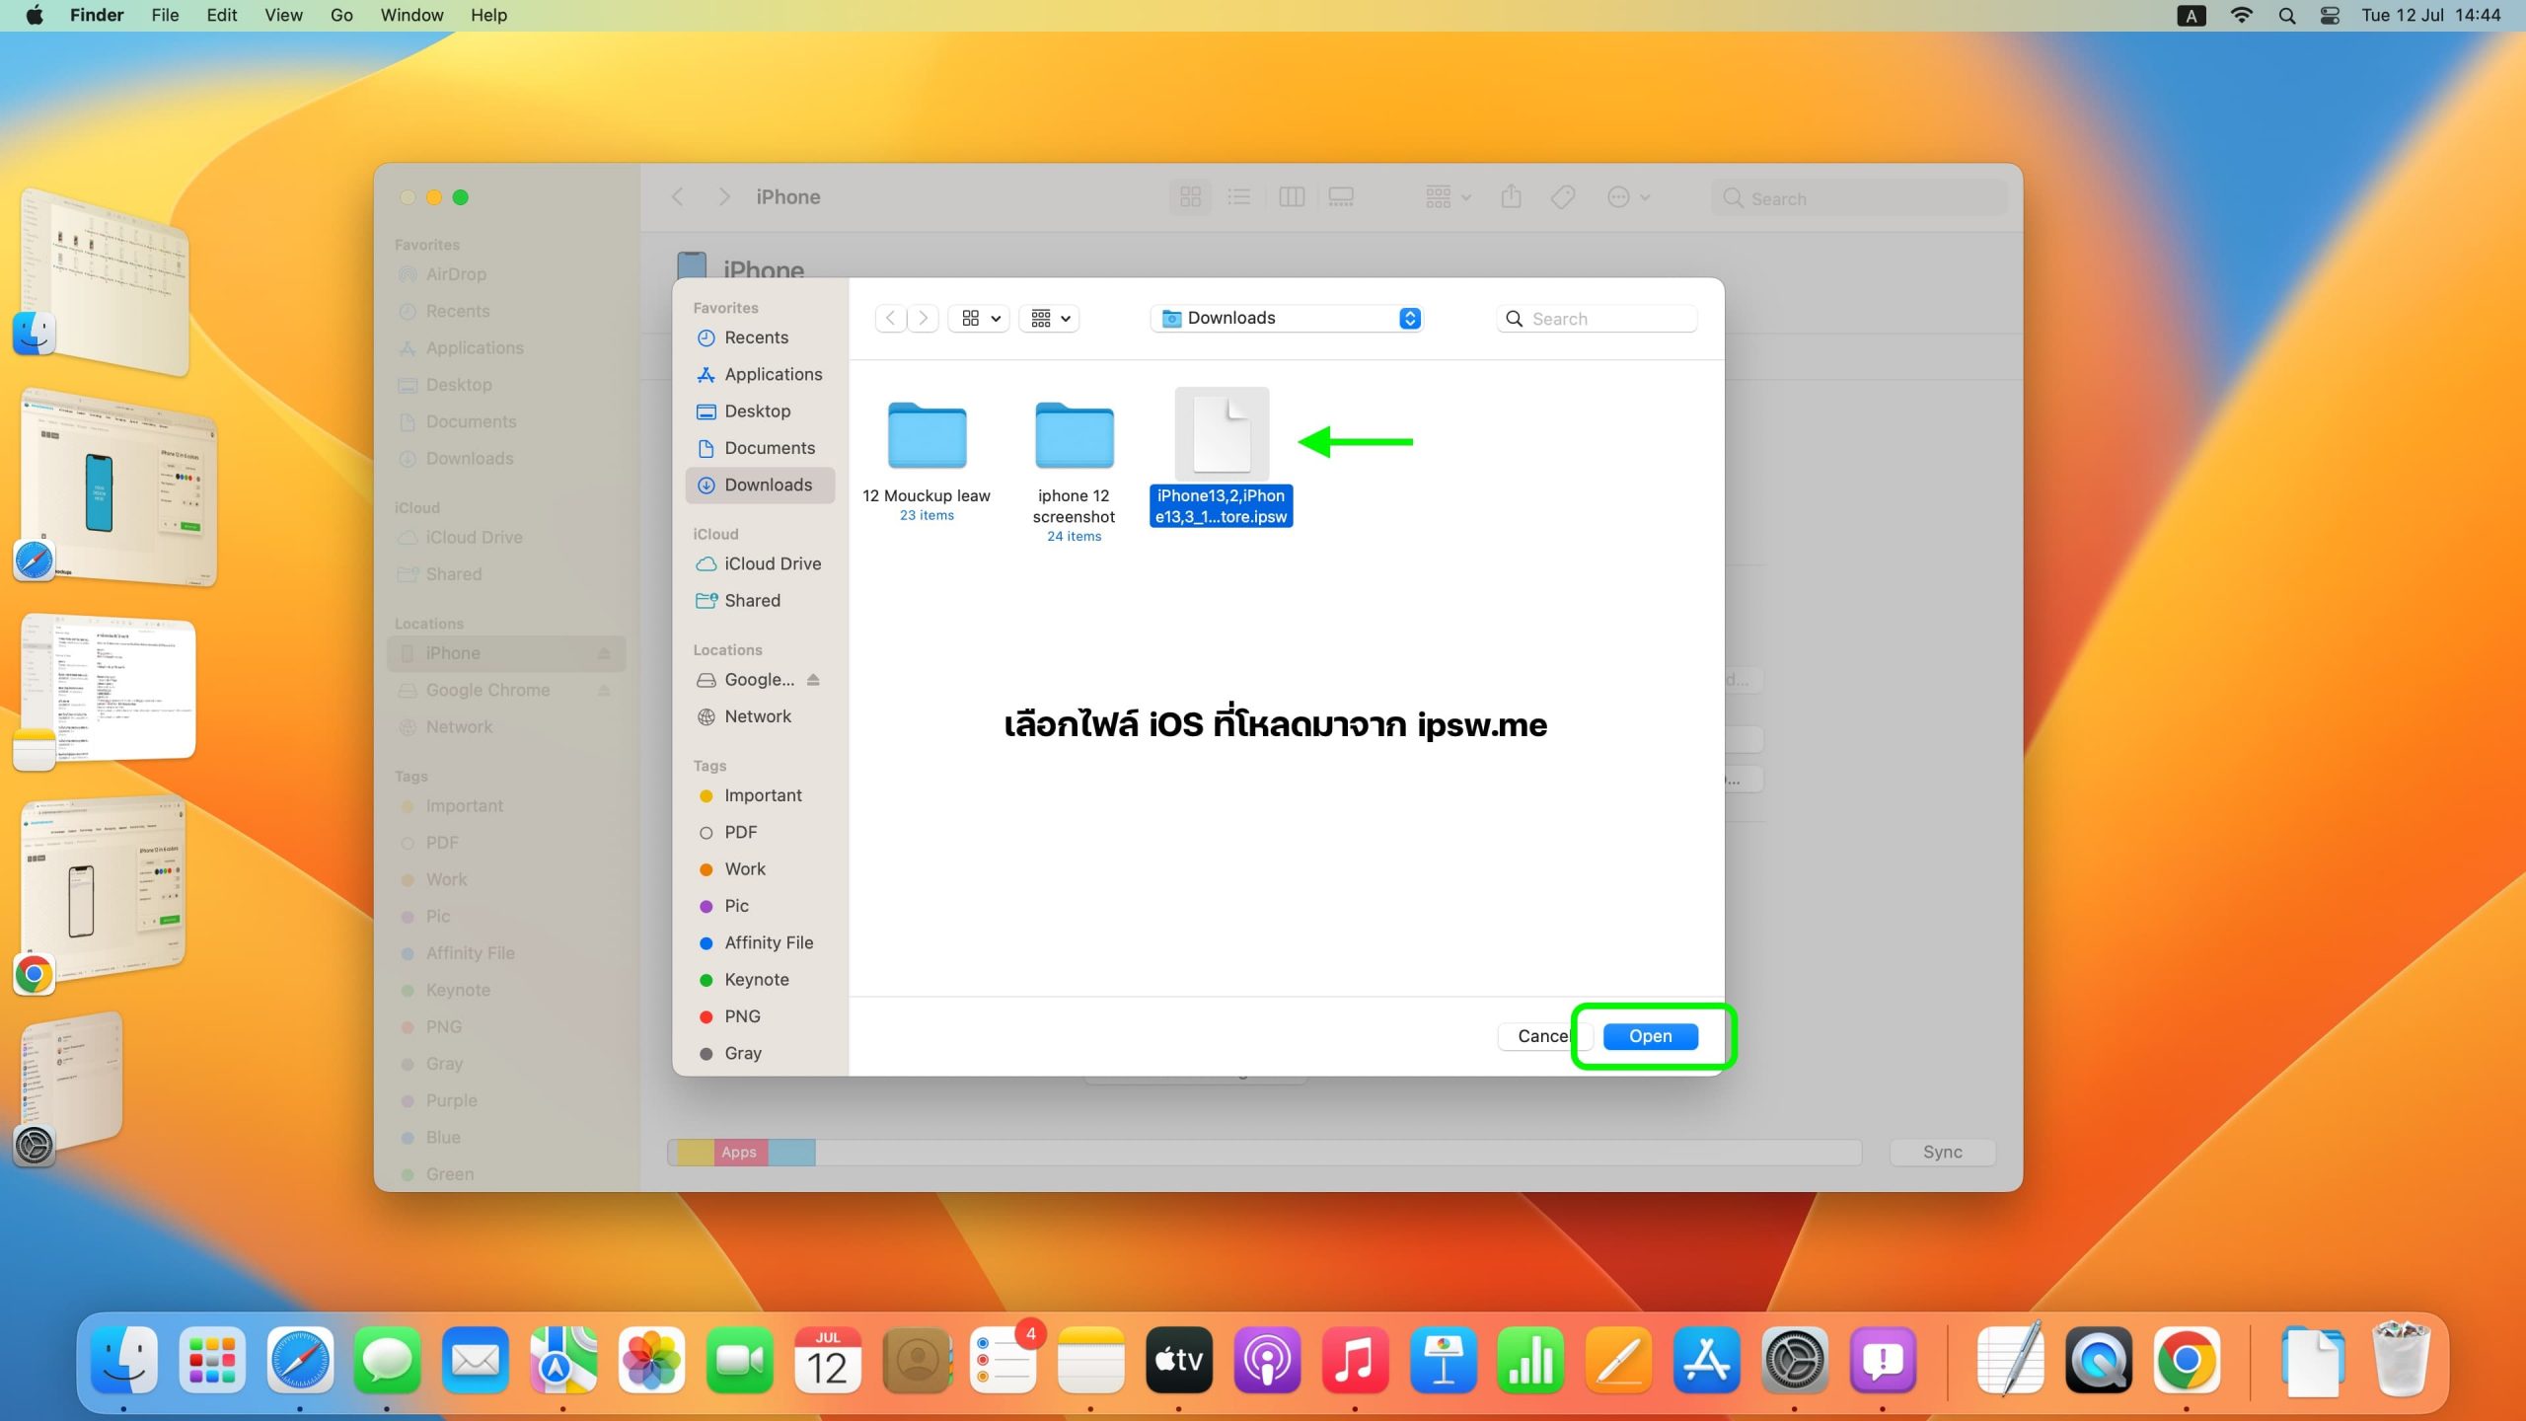Viewport: 2526px width, 1421px height.
Task: Open the 12 Mouckup leaw folder
Action: pos(927,435)
